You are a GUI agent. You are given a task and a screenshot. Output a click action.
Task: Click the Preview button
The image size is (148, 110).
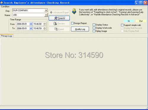point(59,24)
